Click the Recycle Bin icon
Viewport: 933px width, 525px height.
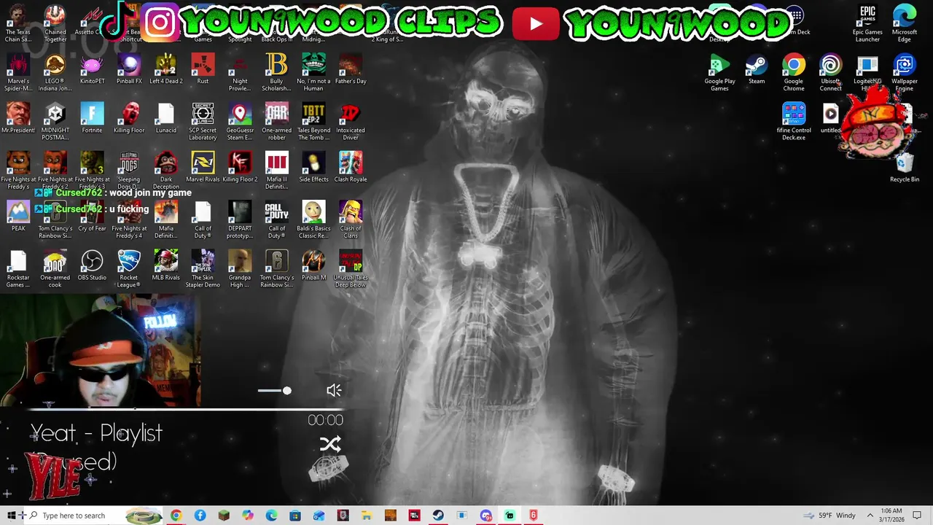click(905, 167)
